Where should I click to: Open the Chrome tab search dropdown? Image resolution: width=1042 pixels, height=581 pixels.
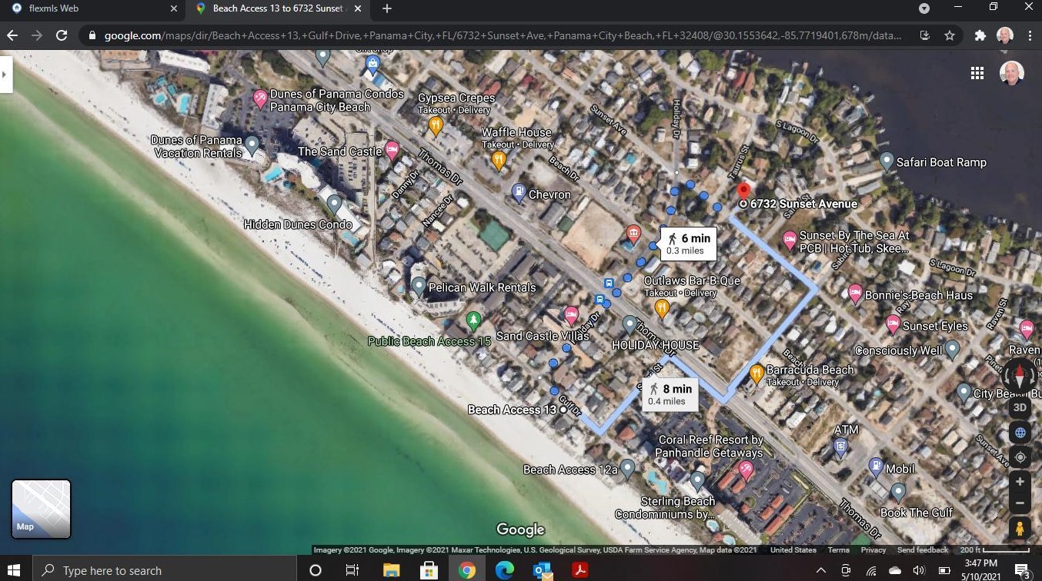924,8
